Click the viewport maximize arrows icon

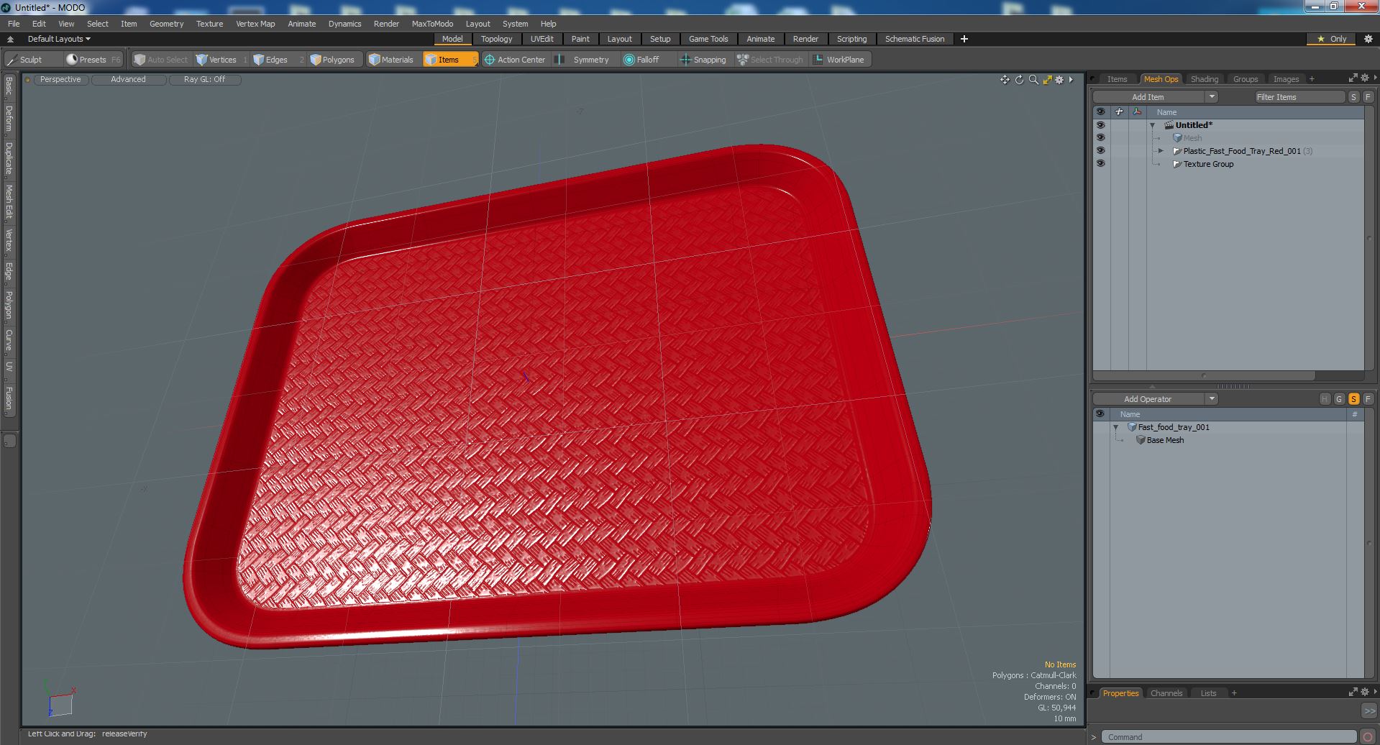[1047, 80]
